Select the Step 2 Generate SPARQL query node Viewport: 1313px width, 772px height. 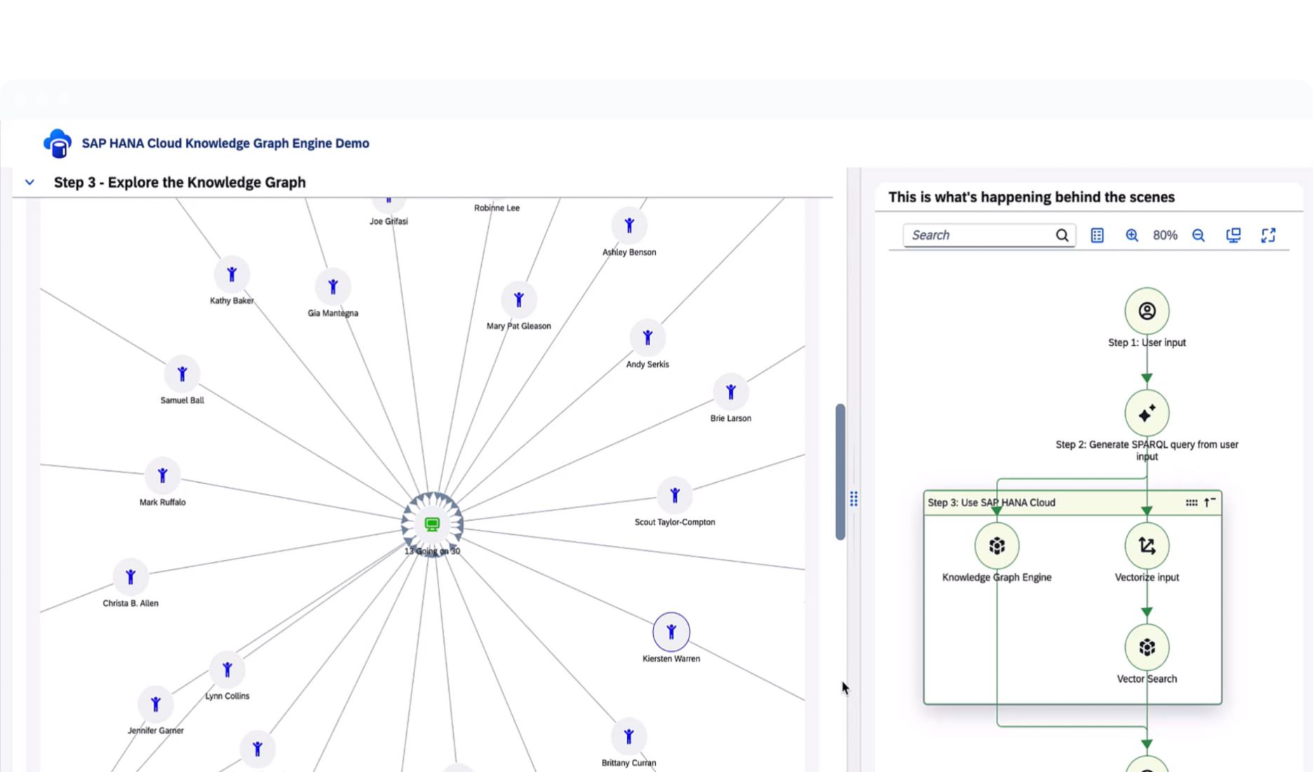point(1147,413)
